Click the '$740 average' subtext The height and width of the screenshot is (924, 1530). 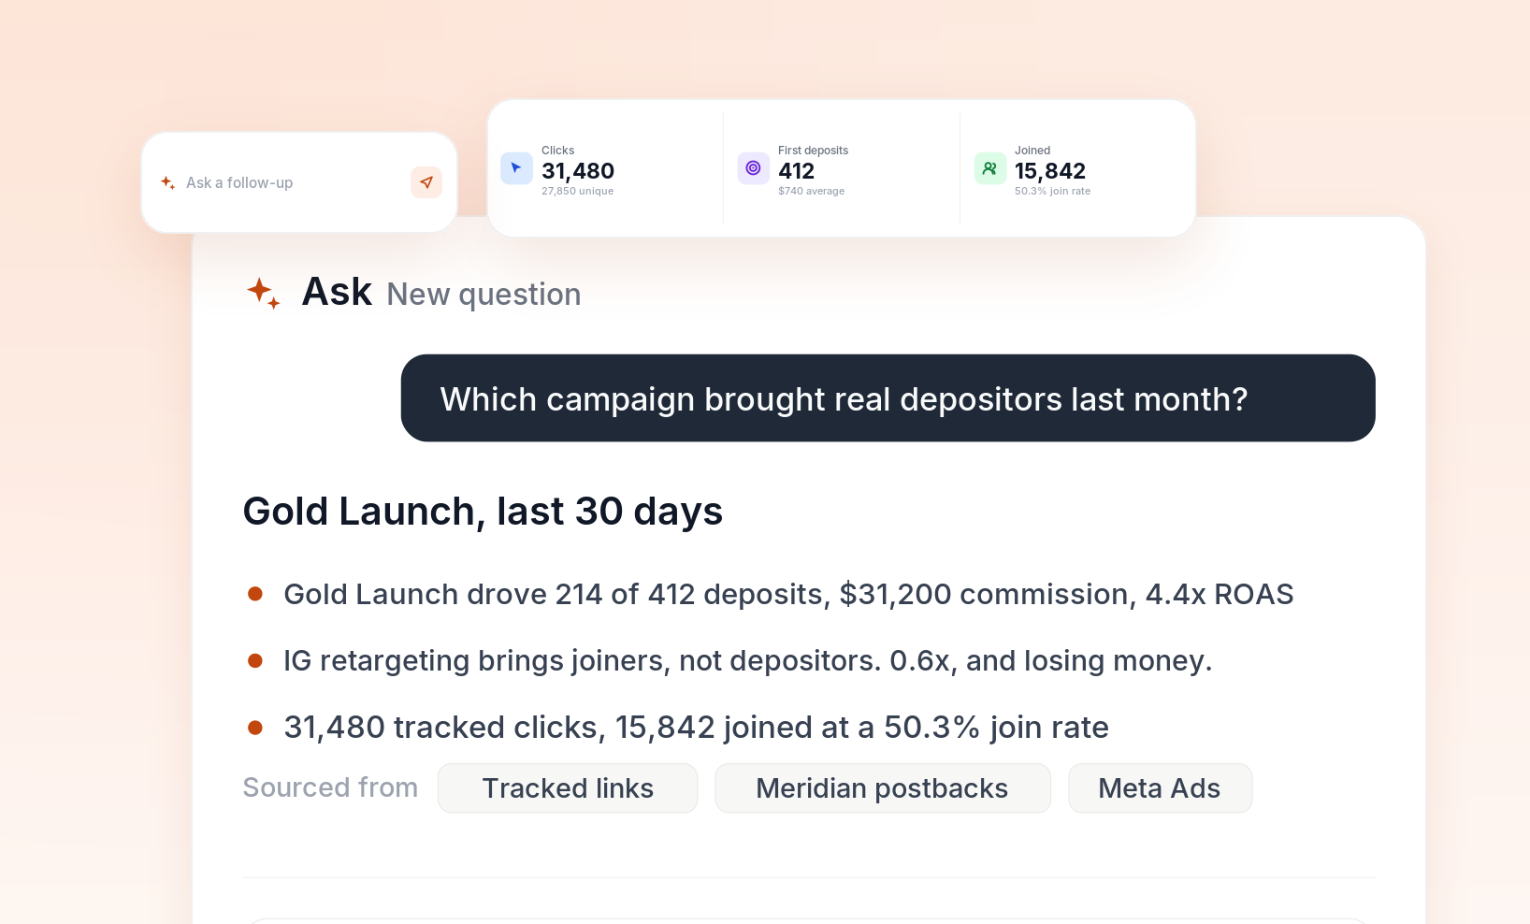(812, 191)
